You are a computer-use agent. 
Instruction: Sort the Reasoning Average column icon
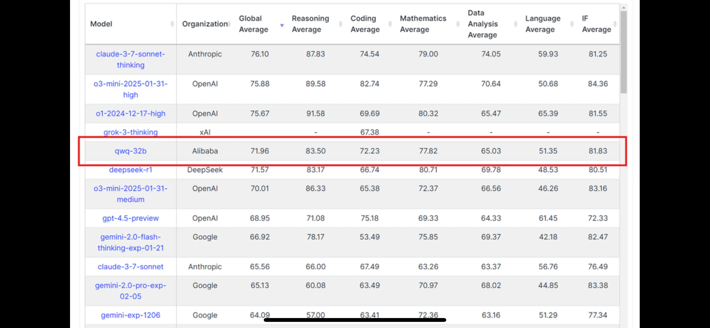(340, 24)
